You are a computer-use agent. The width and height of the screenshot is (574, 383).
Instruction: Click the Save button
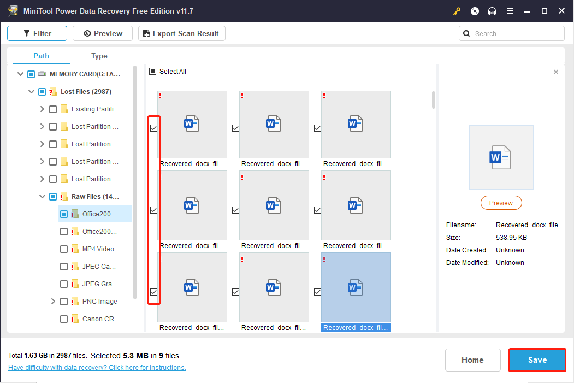click(x=537, y=360)
